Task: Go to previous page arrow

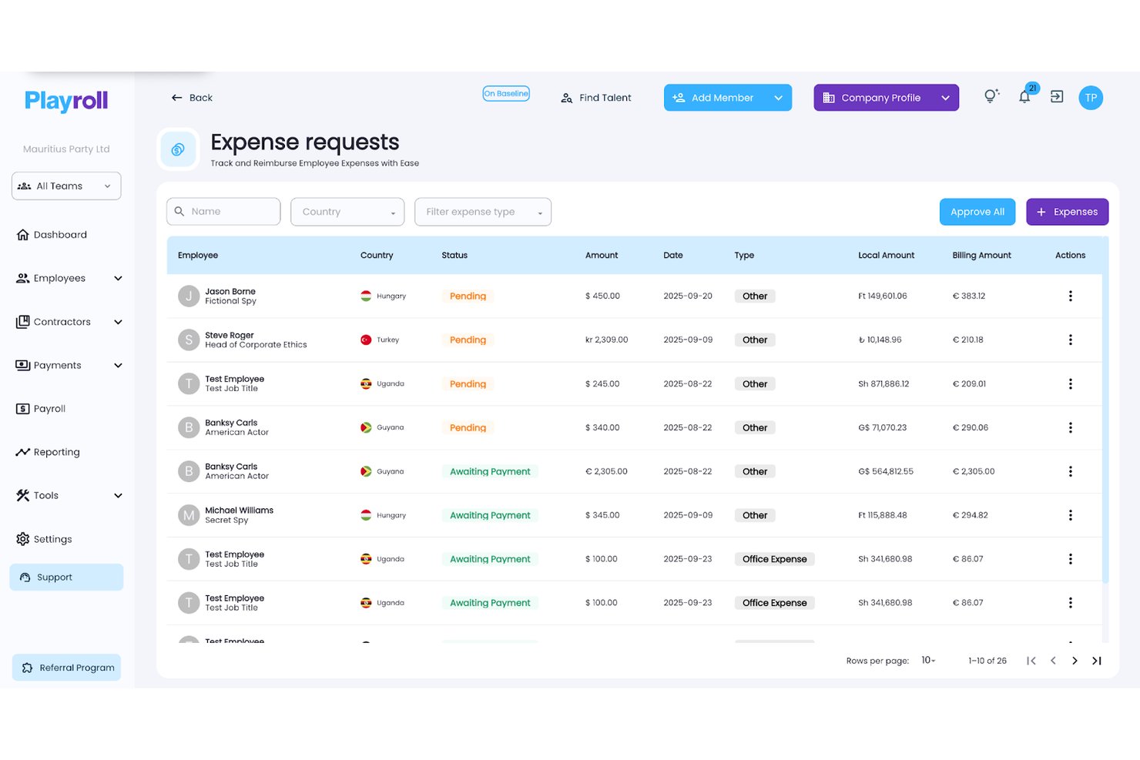Action: tap(1053, 661)
